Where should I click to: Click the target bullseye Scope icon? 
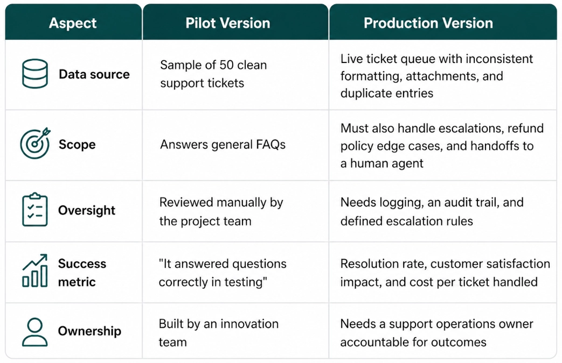point(35,143)
